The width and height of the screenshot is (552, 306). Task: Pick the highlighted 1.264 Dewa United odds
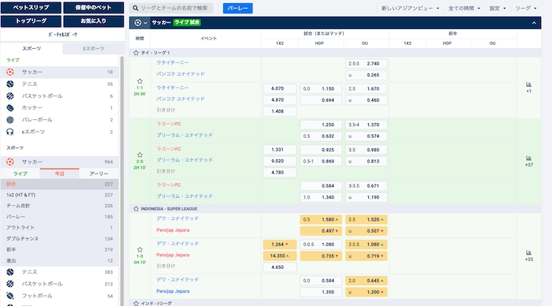pyautogui.click(x=280, y=244)
